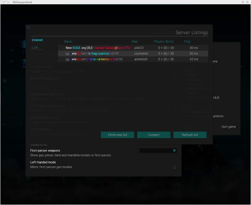Viewport: 251px width, 205px height.
Task: Click the 42 ms ping entry
Action: click(x=193, y=59)
